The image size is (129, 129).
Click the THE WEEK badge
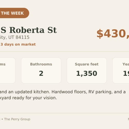(14, 13)
